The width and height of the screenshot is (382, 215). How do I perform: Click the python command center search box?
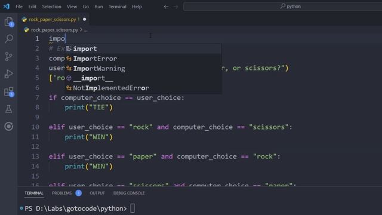[x=282, y=7]
